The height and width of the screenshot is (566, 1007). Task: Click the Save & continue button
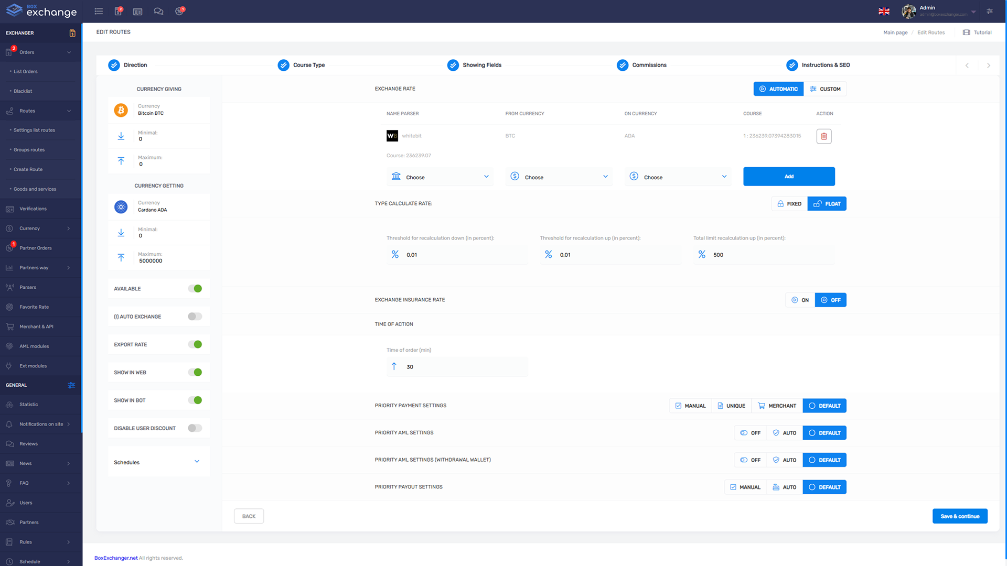coord(960,516)
